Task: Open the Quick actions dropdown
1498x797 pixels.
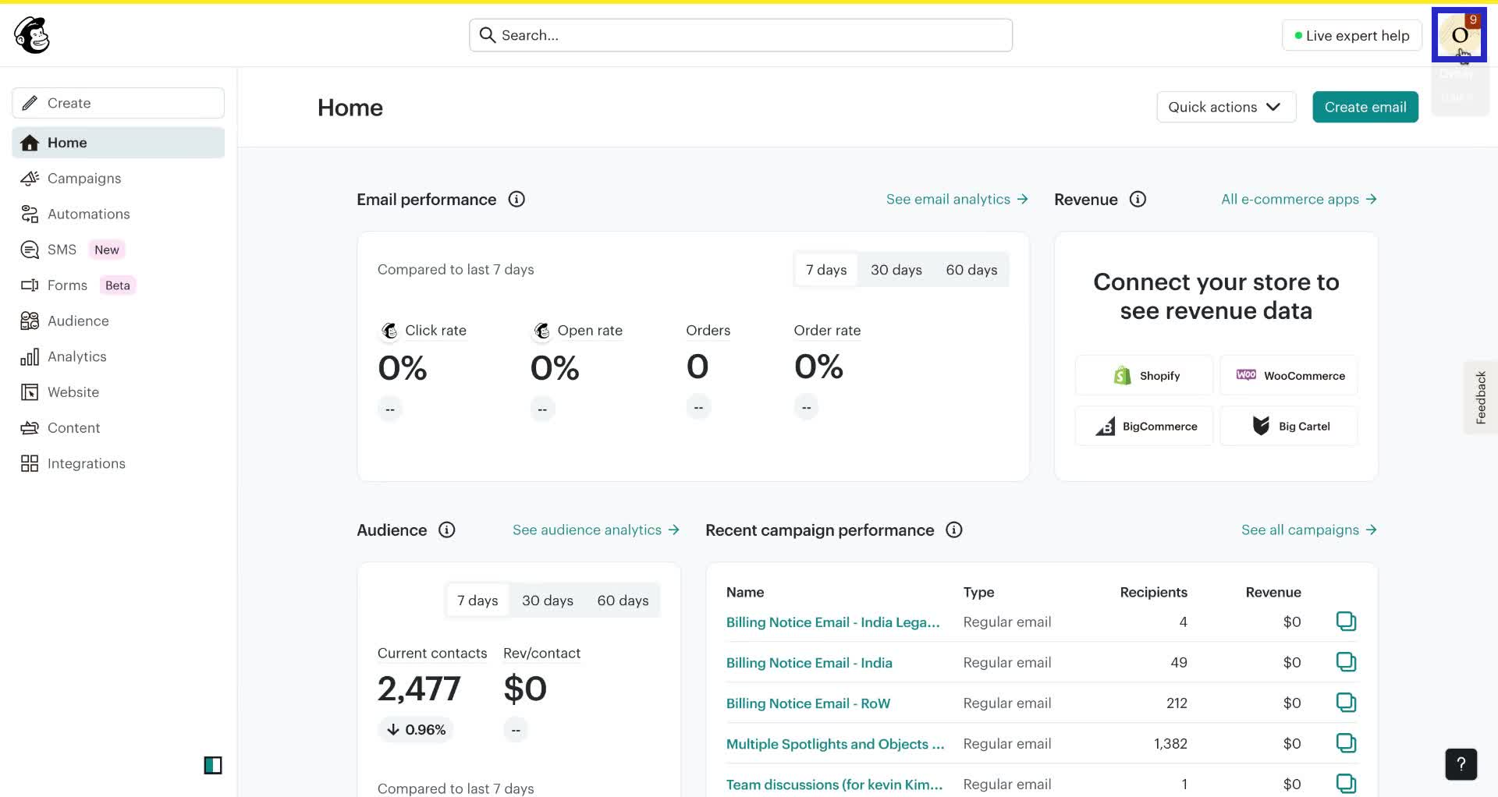Action: click(x=1225, y=107)
